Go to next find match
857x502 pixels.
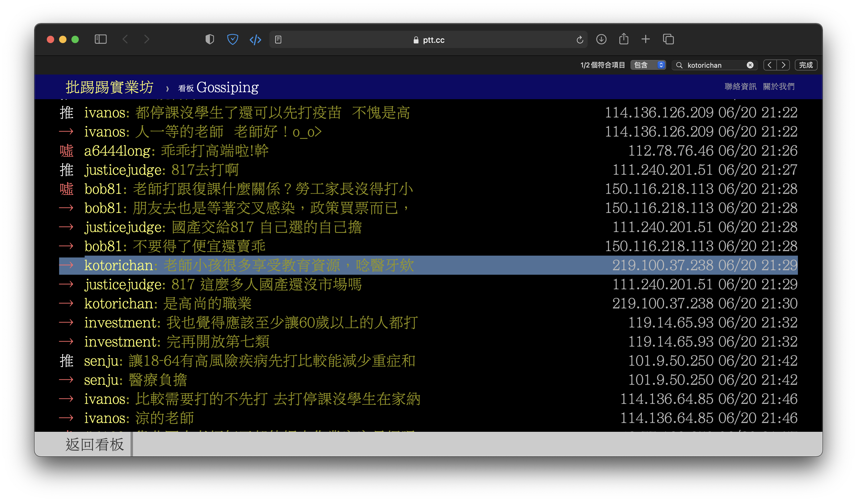(783, 65)
